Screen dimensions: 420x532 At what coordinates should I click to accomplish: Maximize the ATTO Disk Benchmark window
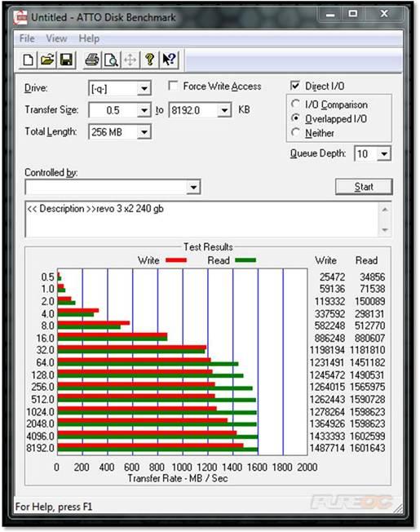coord(353,14)
